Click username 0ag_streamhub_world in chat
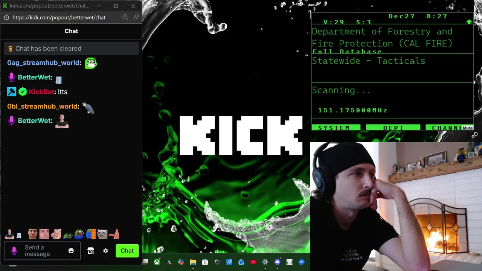 tap(43, 63)
